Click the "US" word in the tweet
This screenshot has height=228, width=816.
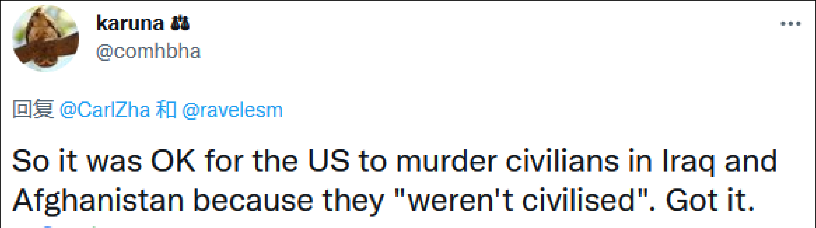point(329,161)
